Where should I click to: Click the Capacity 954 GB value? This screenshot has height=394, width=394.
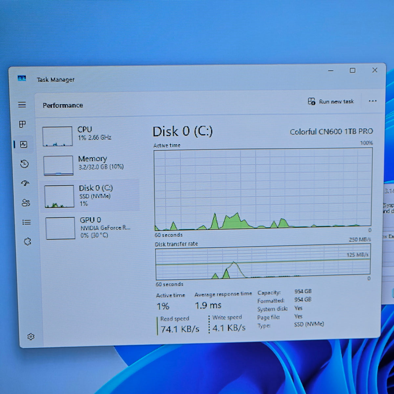point(303,291)
